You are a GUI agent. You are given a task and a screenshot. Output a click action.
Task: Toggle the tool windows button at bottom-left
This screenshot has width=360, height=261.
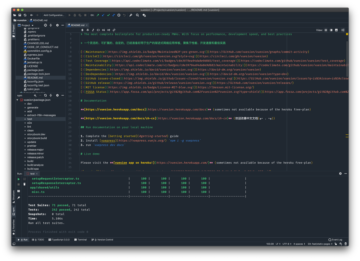(14, 244)
